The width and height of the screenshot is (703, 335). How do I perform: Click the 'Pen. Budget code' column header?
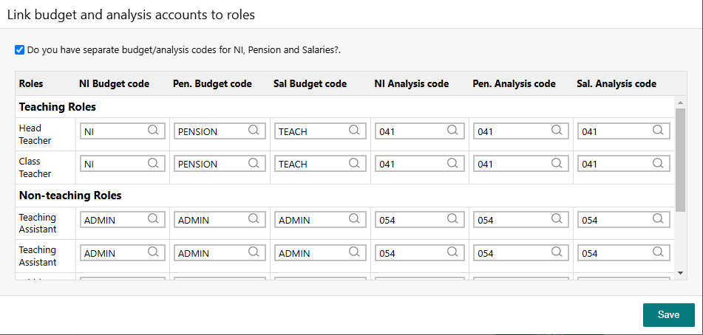point(212,83)
